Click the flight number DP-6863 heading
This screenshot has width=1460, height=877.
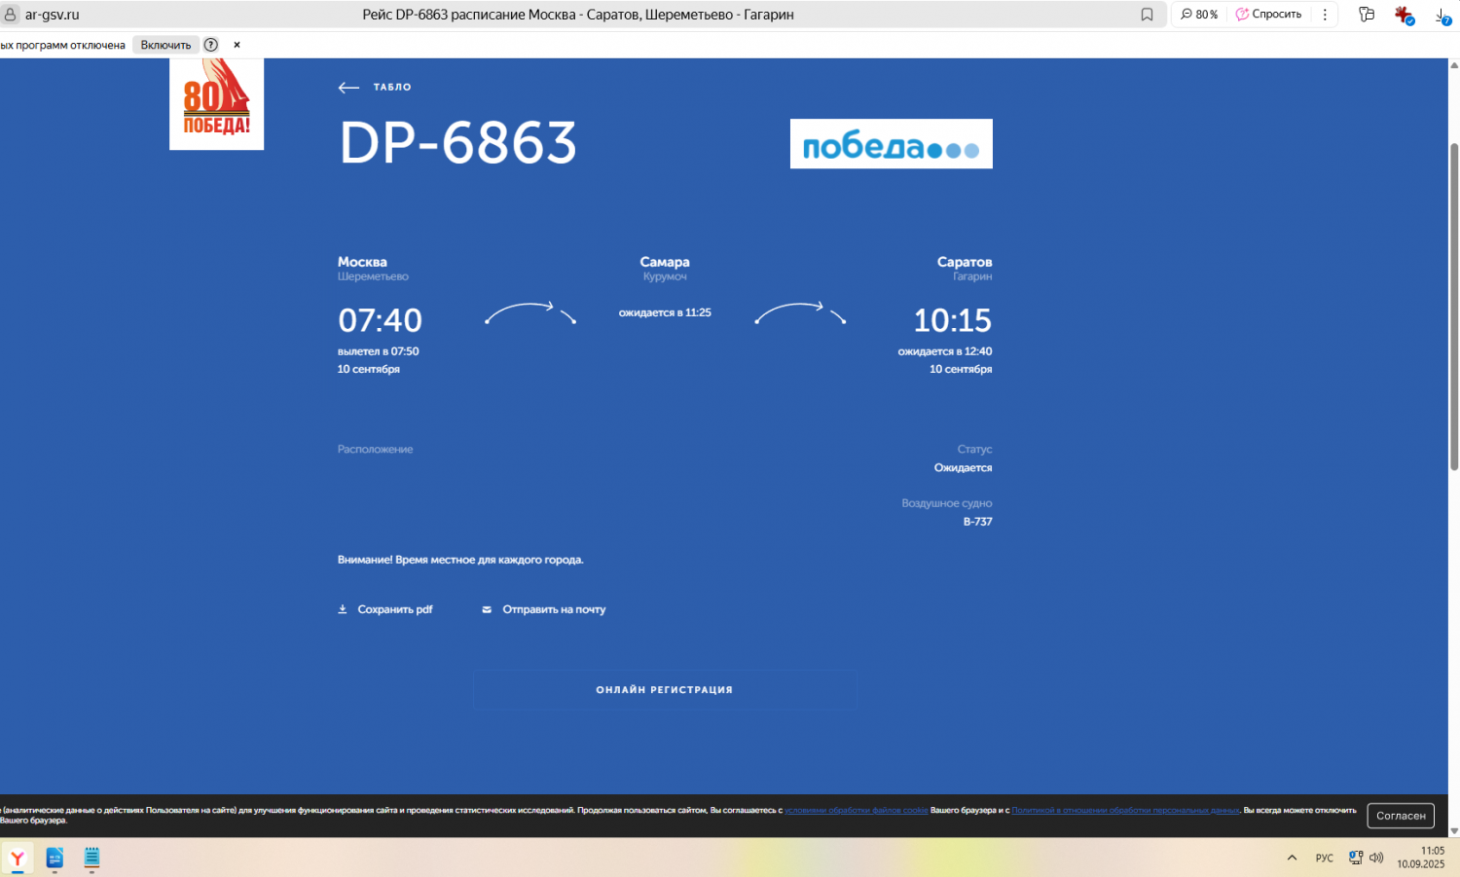(x=458, y=143)
